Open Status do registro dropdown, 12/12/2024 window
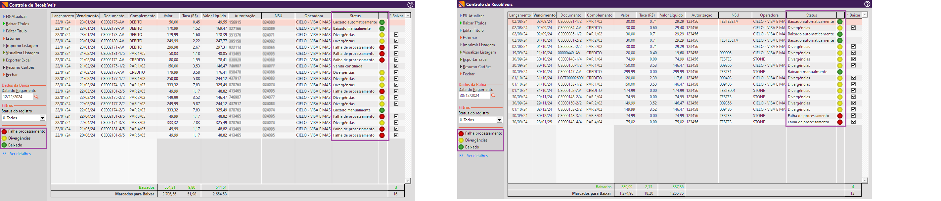 42,118
